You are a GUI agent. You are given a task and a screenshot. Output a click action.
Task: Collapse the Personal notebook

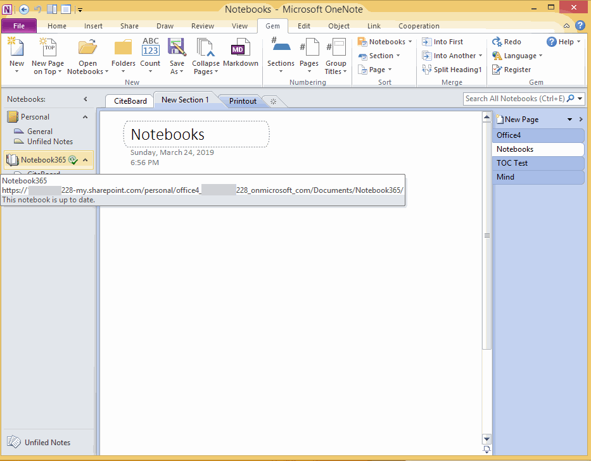[x=85, y=117]
